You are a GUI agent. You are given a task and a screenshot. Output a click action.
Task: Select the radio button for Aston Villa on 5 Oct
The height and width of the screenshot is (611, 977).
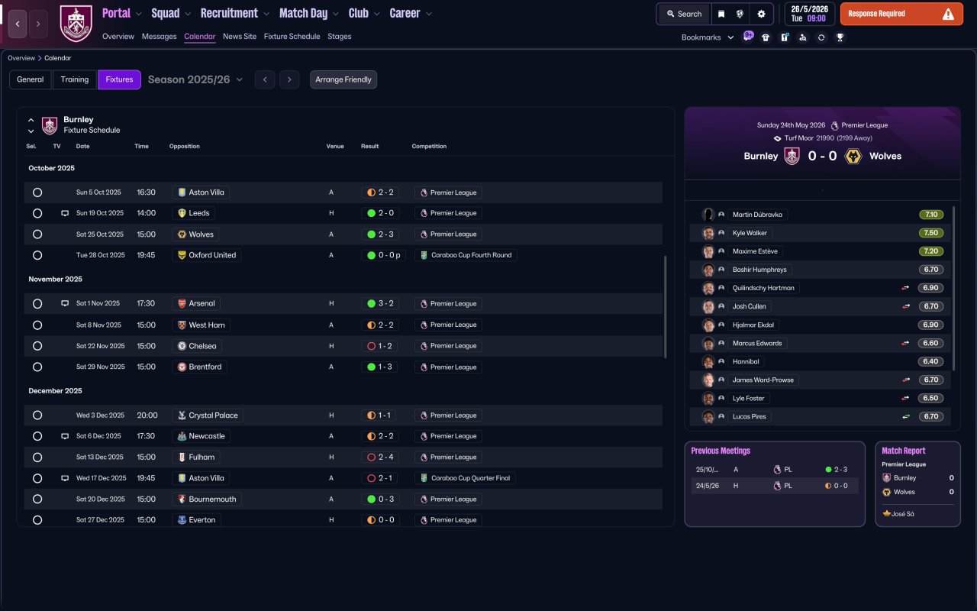37,192
